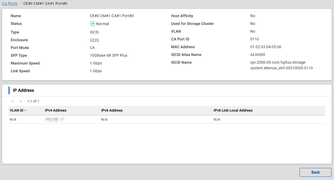Click the green Normal status checkmark icon
The height and width of the screenshot is (180, 334).
pos(93,24)
